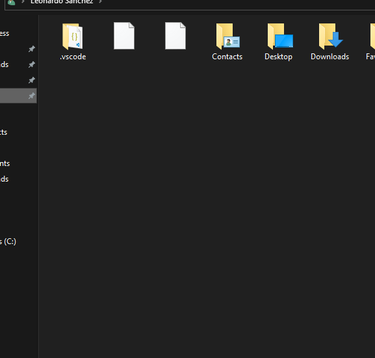The height and width of the screenshot is (358, 375).
Task: Select the "Desktop" name label
Action: 278,57
